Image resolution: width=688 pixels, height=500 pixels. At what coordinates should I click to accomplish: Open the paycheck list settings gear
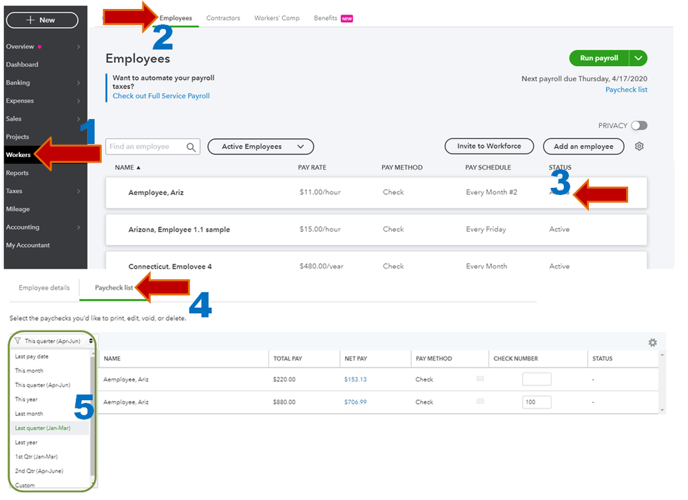tap(652, 342)
